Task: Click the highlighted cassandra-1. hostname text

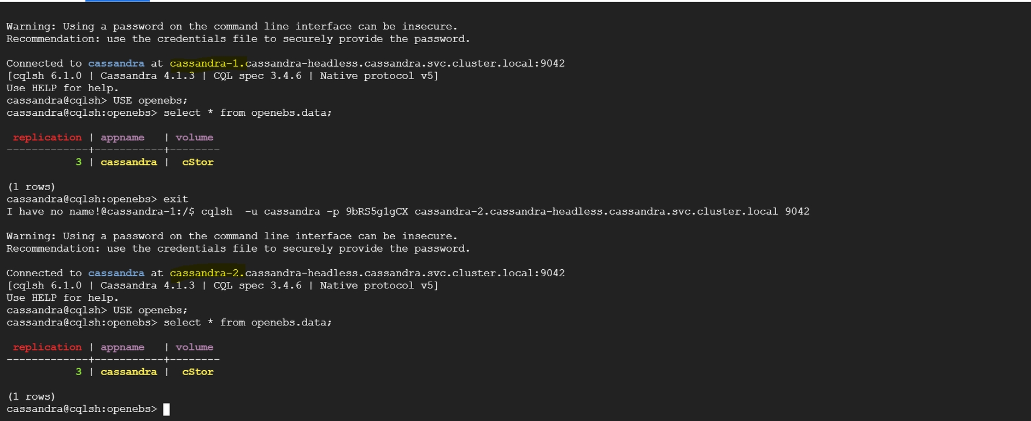Action: pyautogui.click(x=207, y=63)
